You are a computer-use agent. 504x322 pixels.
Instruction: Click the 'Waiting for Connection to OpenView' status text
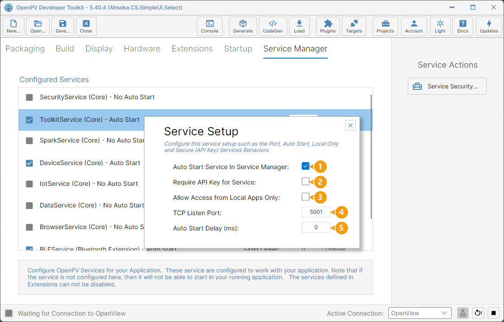72,313
